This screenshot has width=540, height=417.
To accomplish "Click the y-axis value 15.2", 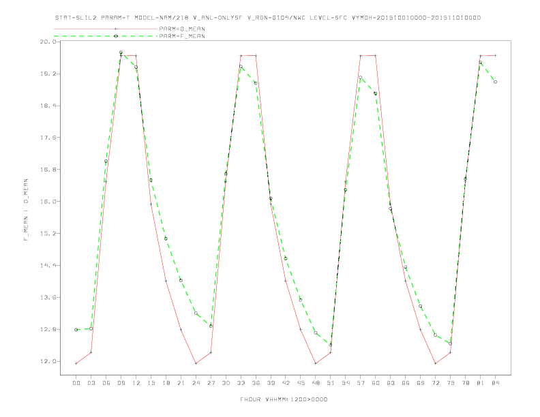I will (x=48, y=234).
